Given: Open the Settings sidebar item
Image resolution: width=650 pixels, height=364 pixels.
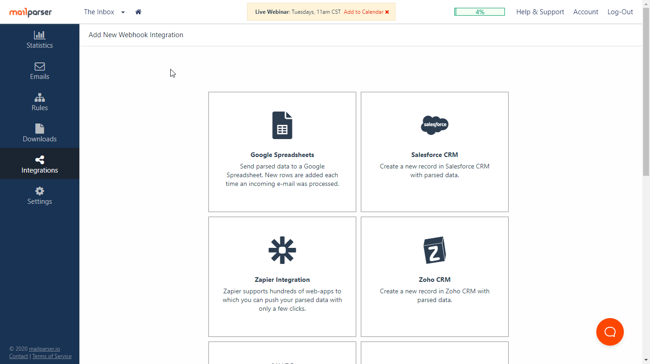Looking at the screenshot, I should 39,196.
